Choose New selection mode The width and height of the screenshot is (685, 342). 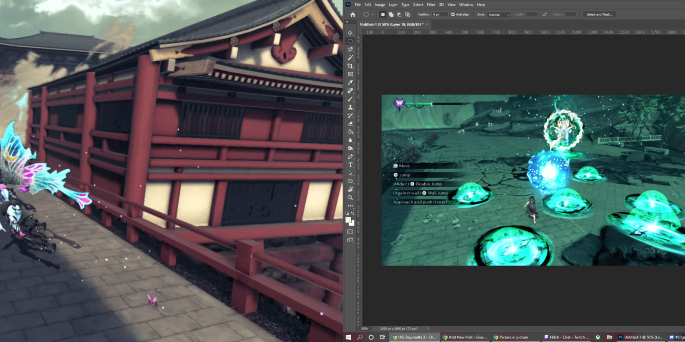[383, 14]
